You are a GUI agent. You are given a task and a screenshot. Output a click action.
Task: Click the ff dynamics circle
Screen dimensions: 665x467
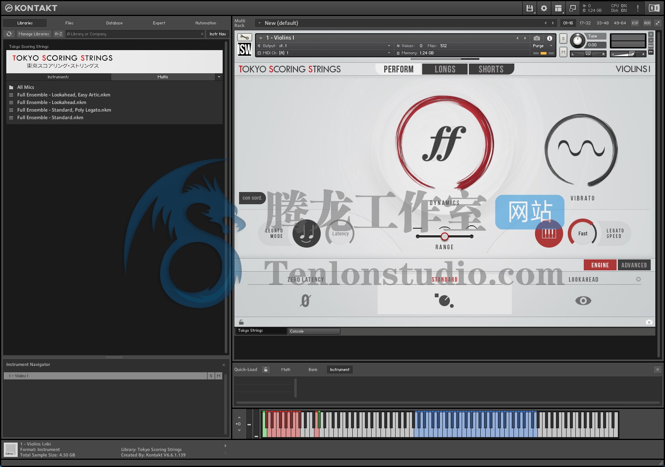[x=444, y=144]
